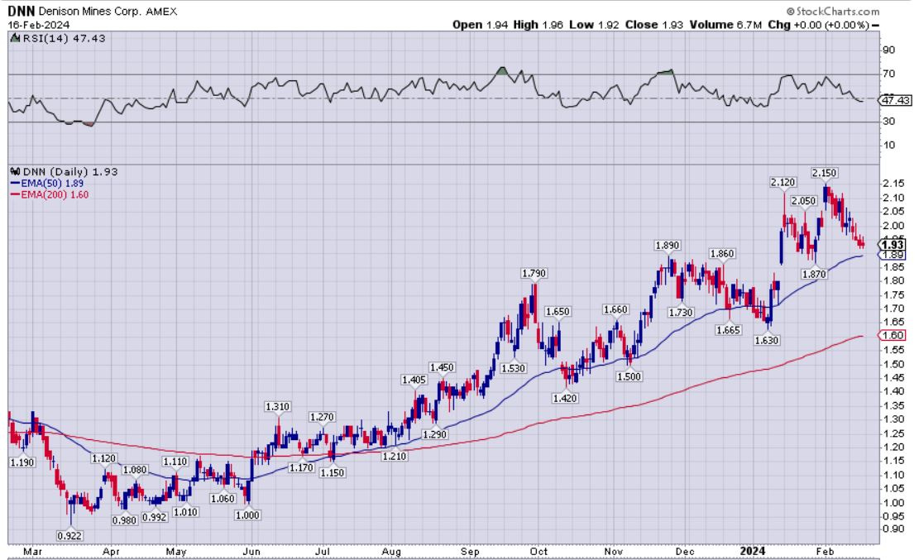Click the 1.210 low price label
Image resolution: width=919 pixels, height=560 pixels.
(394, 456)
